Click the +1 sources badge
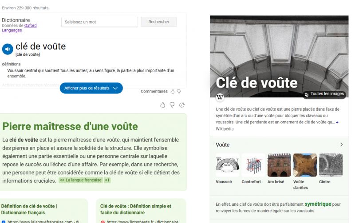355x223 pixels. (x=107, y=180)
